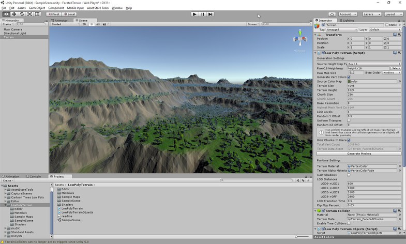Image resolution: width=406 pixels, height=244 pixels.
Task: Toggle Generate Vert Colors checkbox
Action: pyautogui.click(x=349, y=77)
